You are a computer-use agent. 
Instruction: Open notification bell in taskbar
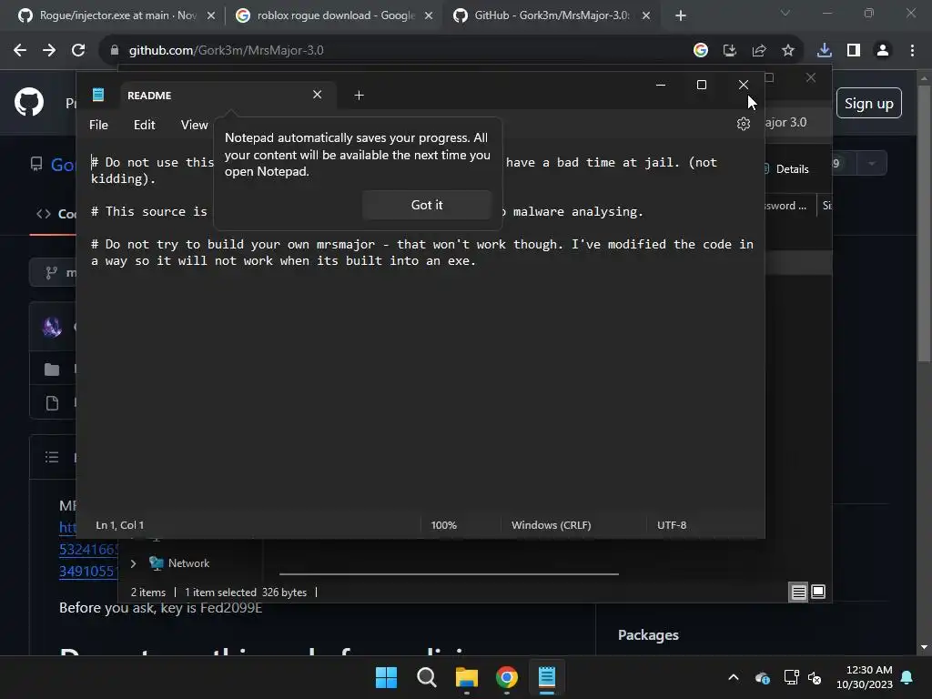907,677
